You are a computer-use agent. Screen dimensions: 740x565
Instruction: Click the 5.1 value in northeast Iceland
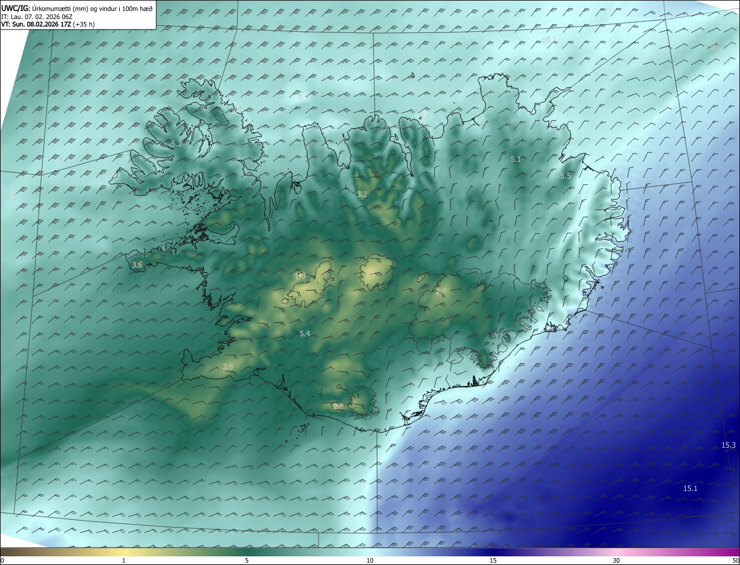click(x=516, y=158)
